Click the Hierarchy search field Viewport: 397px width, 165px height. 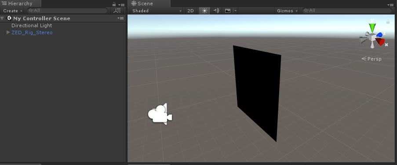click(x=67, y=11)
